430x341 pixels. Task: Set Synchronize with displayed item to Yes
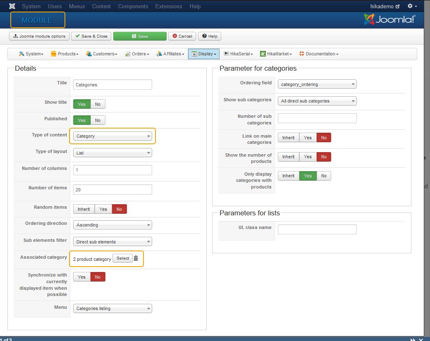[82, 277]
